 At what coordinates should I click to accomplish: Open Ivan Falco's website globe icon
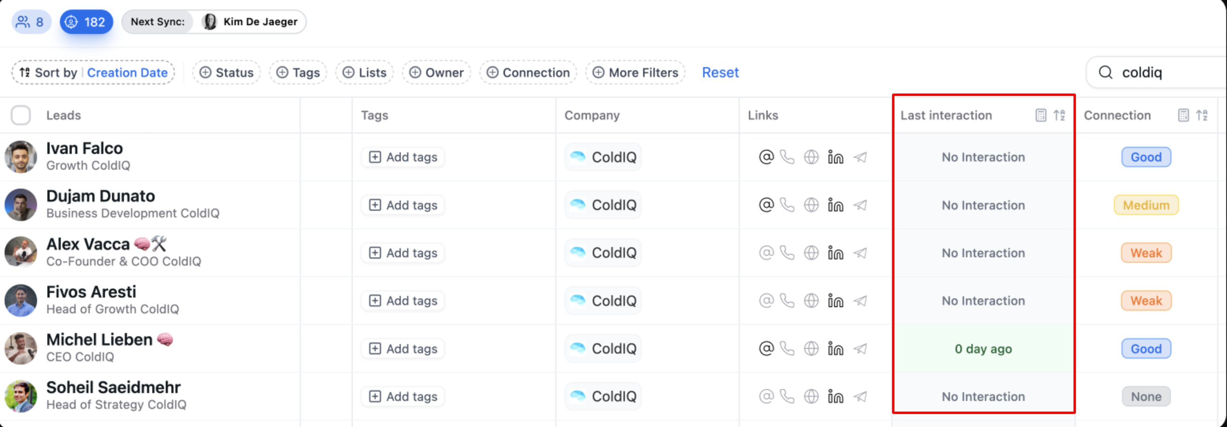[x=811, y=157]
